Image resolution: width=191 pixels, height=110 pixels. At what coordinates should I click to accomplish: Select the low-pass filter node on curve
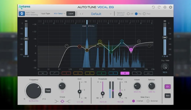pos(149,46)
